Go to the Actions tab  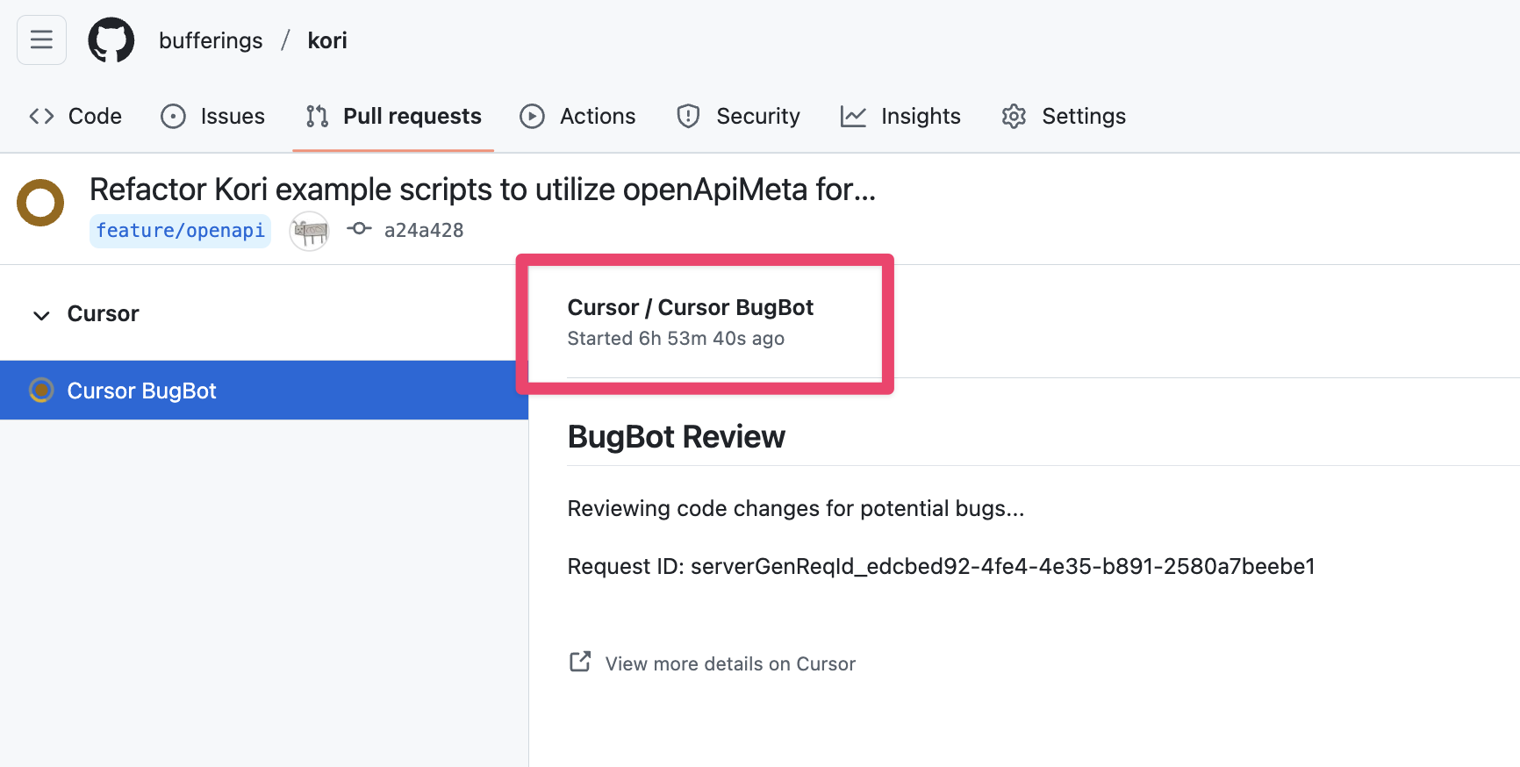point(577,116)
